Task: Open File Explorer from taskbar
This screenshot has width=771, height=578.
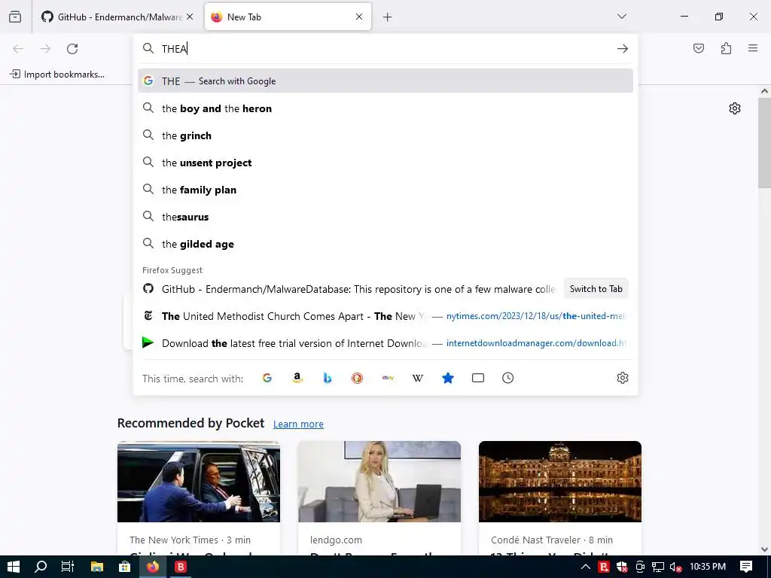Action: pyautogui.click(x=97, y=567)
